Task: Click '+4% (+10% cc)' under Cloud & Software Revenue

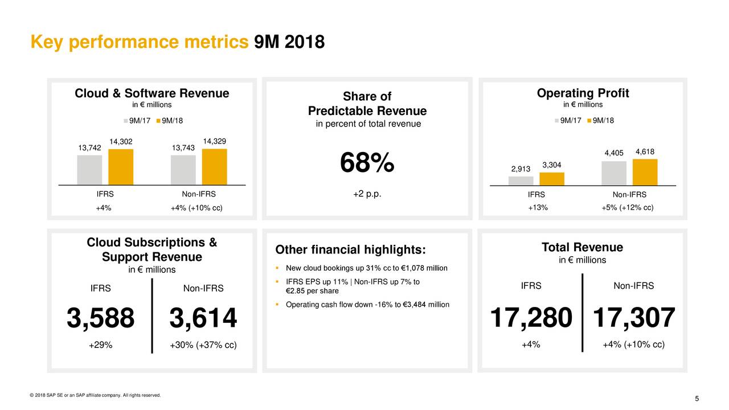Action: [196, 208]
